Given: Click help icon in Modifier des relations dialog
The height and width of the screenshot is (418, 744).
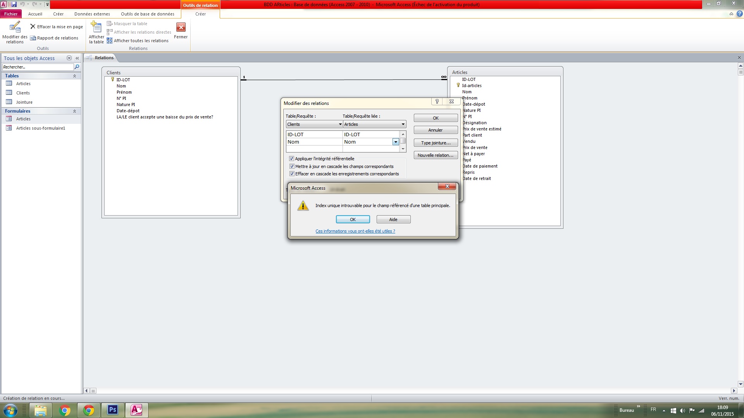Looking at the screenshot, I should coord(437,101).
